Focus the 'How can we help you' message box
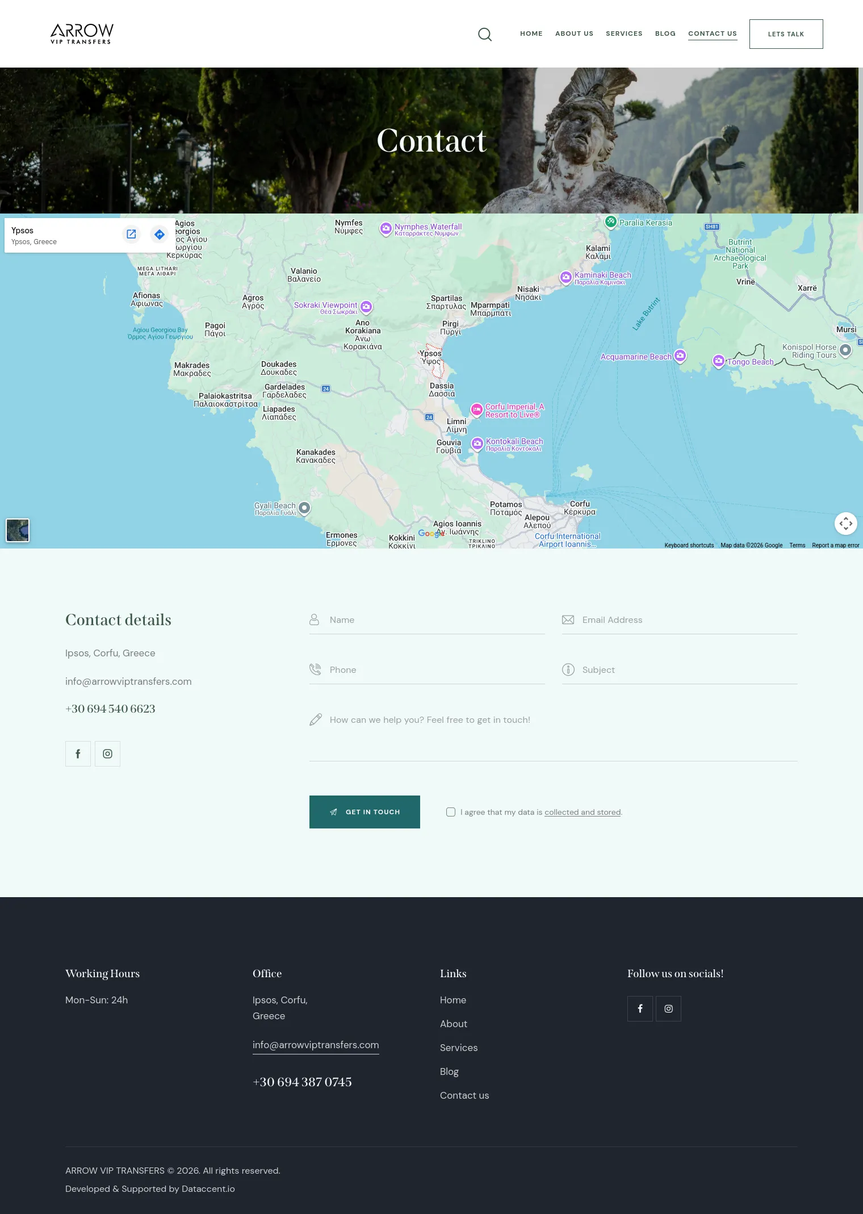863x1214 pixels. tap(554, 734)
